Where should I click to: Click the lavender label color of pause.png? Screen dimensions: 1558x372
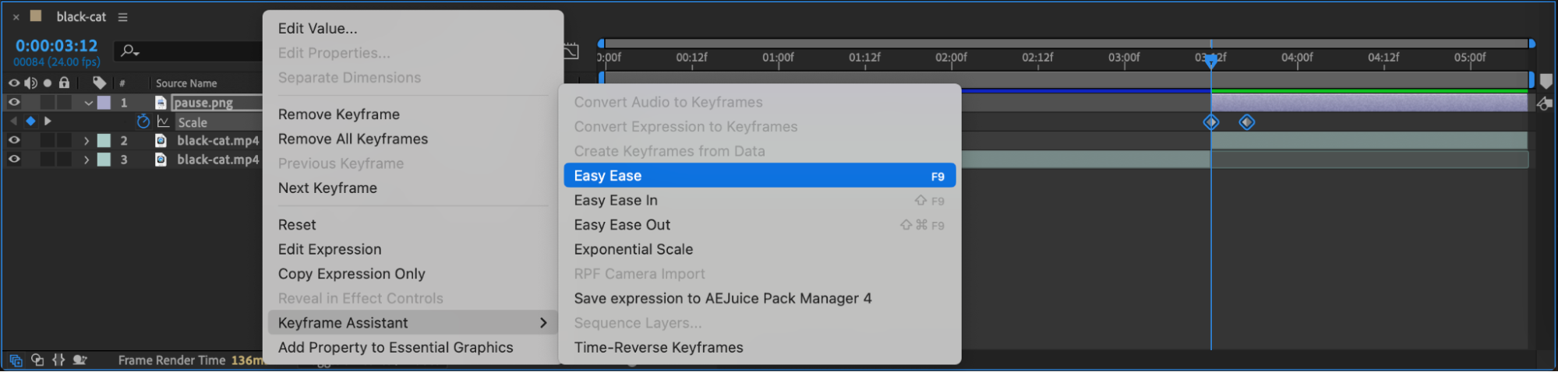pyautogui.click(x=104, y=103)
